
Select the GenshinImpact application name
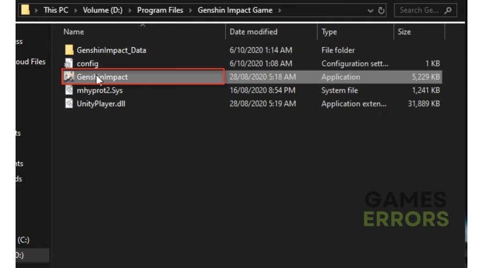click(x=102, y=77)
